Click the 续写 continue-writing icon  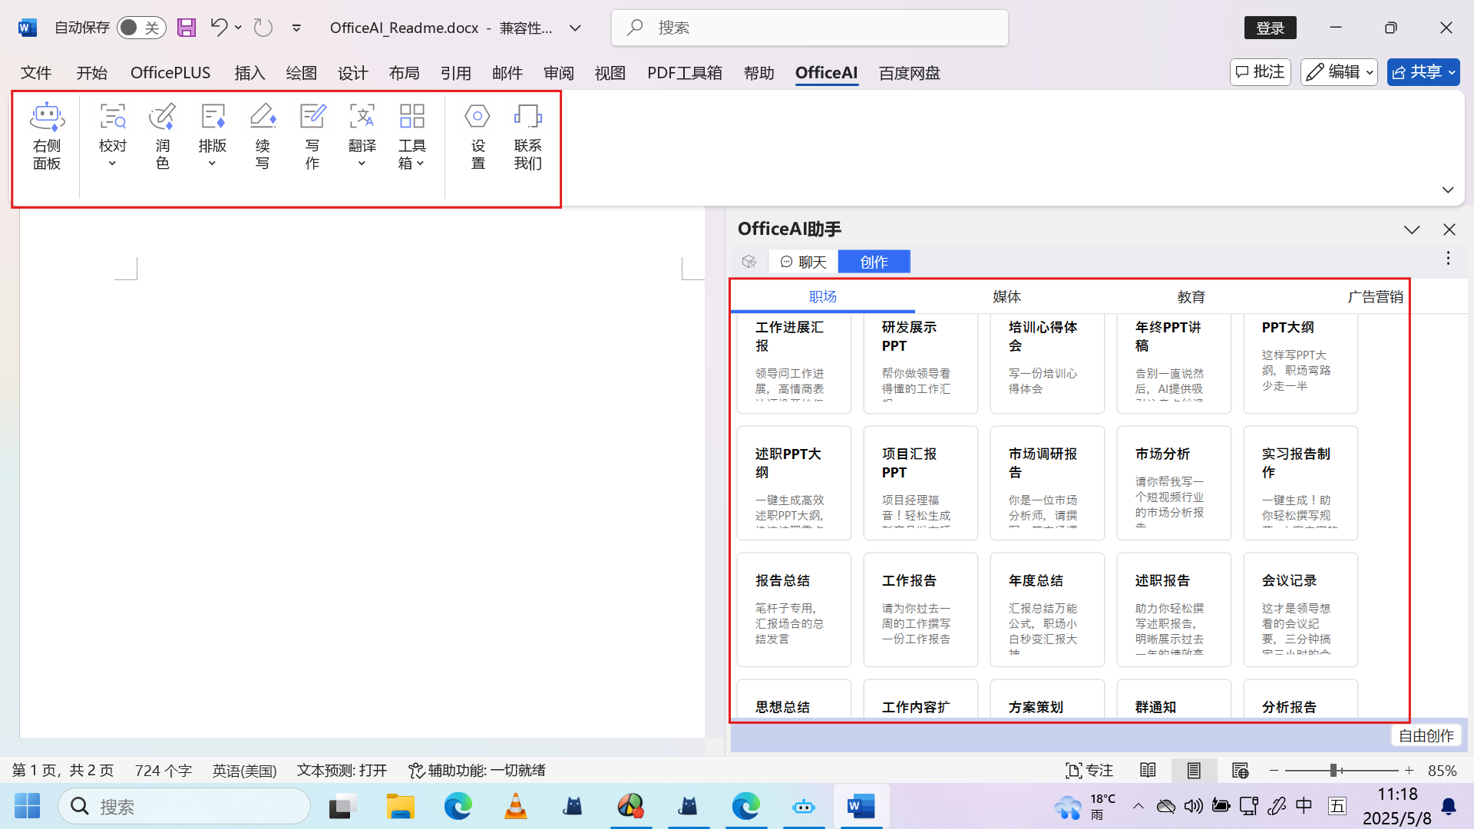pyautogui.click(x=263, y=117)
